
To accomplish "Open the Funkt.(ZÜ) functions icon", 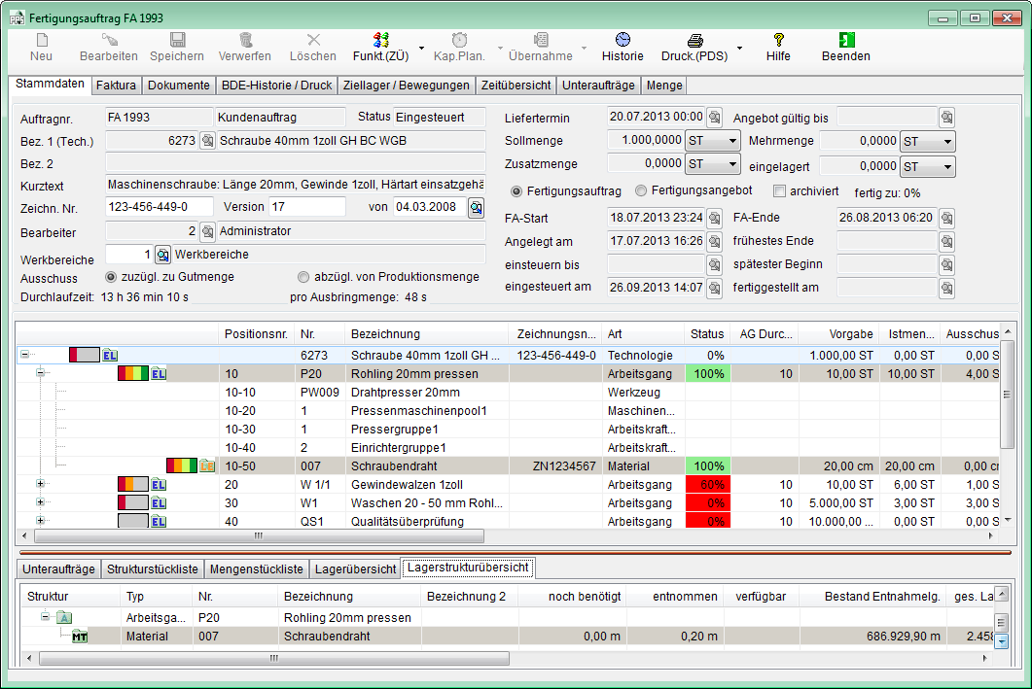I will [x=379, y=40].
